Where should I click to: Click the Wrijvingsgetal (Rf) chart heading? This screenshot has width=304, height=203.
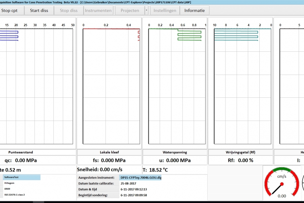tap(240, 152)
